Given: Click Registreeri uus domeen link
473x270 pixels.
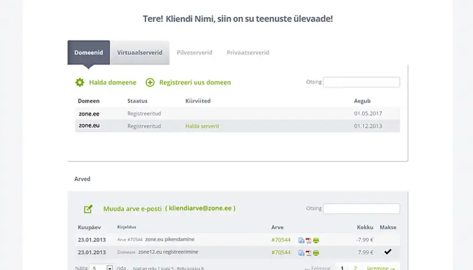Looking at the screenshot, I should pyautogui.click(x=195, y=82).
